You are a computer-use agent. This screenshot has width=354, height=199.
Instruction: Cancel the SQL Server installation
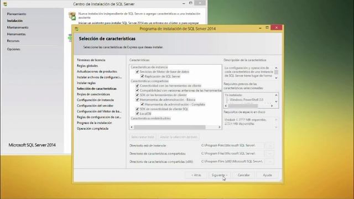(243, 175)
